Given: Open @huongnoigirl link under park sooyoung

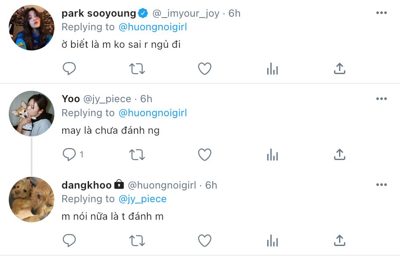Looking at the screenshot, I should (153, 27).
